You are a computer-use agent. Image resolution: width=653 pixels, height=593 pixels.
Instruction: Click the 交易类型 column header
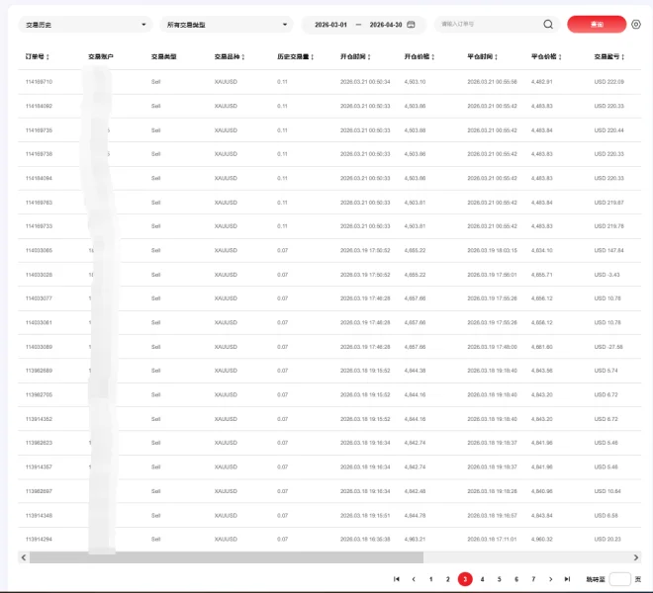pos(163,56)
